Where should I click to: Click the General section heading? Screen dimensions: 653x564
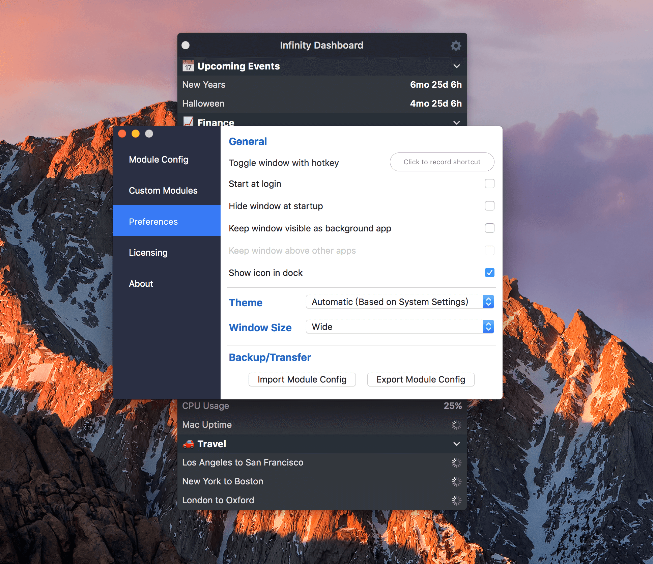point(248,142)
